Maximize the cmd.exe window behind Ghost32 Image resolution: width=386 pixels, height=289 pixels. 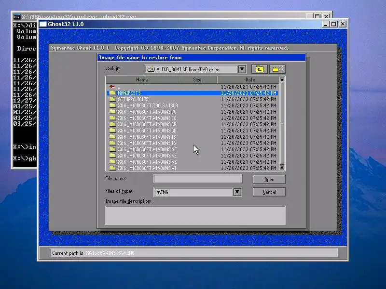(x=317, y=16)
